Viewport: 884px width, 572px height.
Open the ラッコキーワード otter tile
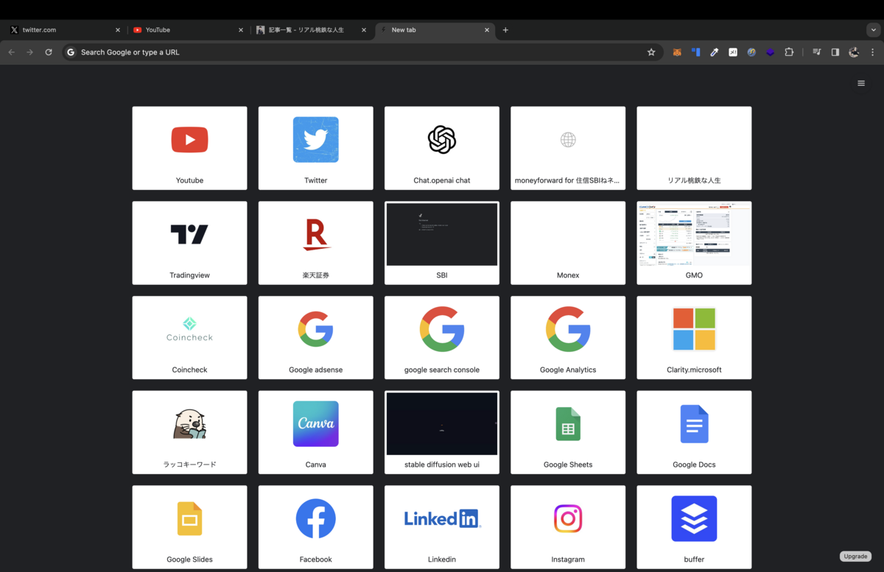(x=189, y=432)
